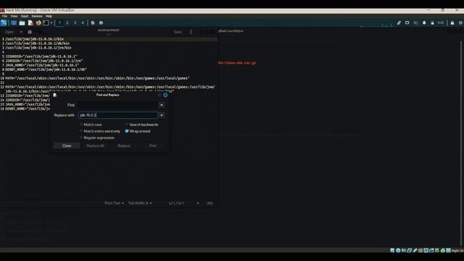This screenshot has width=464, height=261.
Task: Open the VirtualBox Help menu
Action: click(x=49, y=16)
